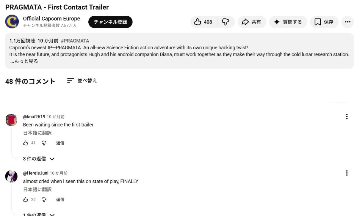The height and width of the screenshot is (216, 357).
Task: Click the #PRAGMATA hashtag link
Action: 75,41
